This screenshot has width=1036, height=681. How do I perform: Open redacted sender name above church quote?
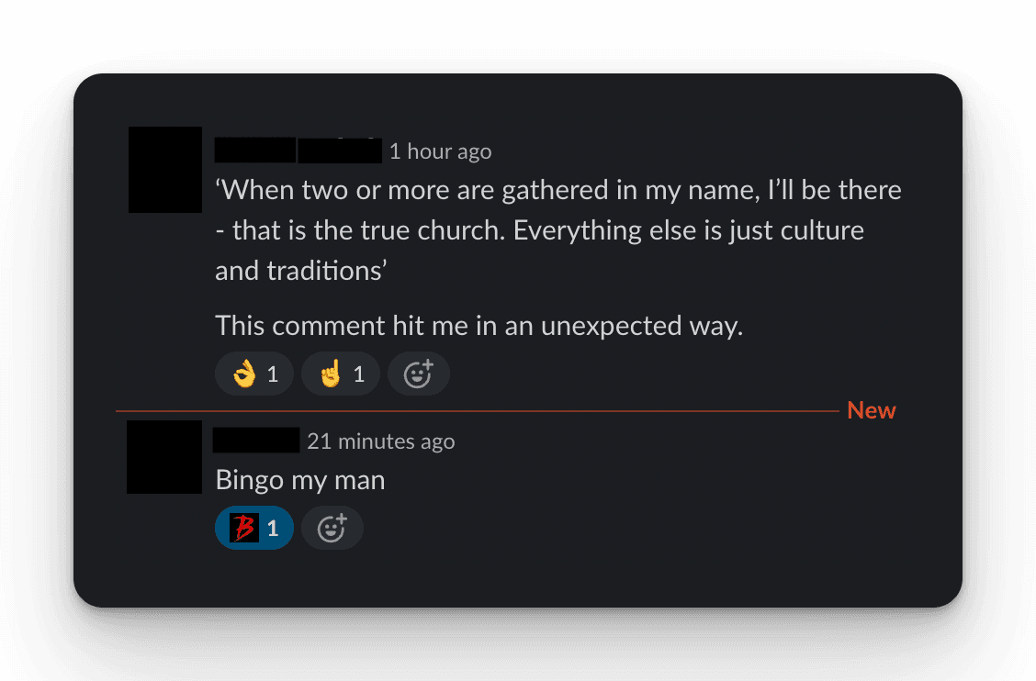click(x=298, y=151)
